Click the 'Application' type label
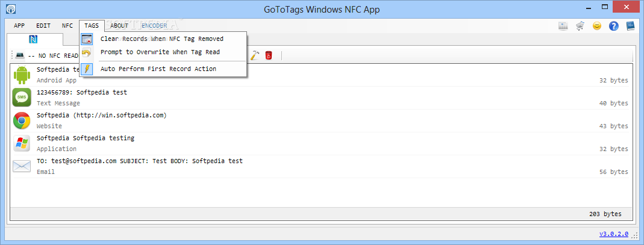The height and width of the screenshot is (245, 644). [x=57, y=149]
